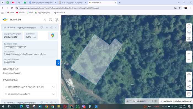Select the draw polygon area tool
The height and width of the screenshot is (109, 193).
click(189, 81)
